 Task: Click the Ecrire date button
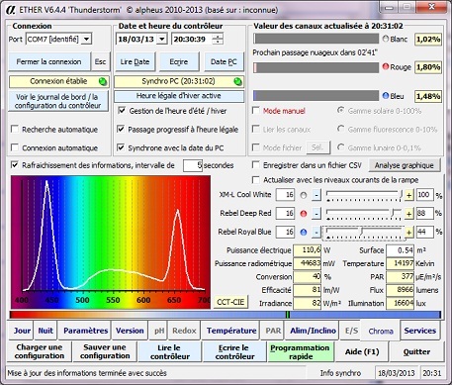click(x=179, y=61)
